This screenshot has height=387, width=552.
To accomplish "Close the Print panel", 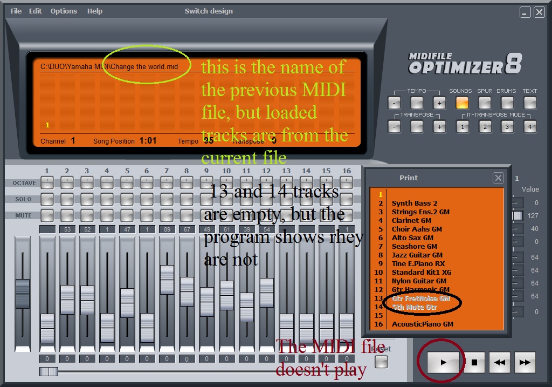I will click(x=498, y=178).
